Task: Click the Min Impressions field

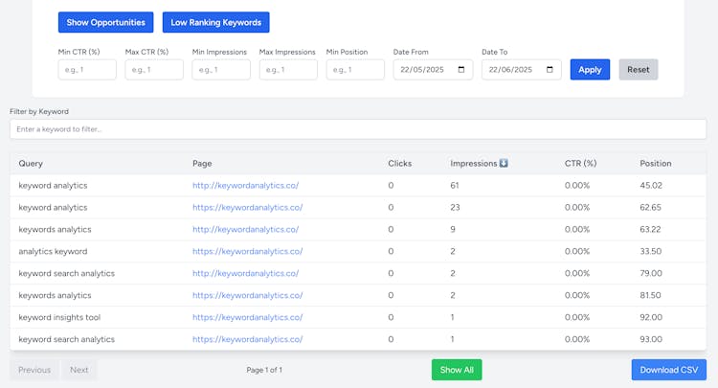Action: pyautogui.click(x=221, y=70)
